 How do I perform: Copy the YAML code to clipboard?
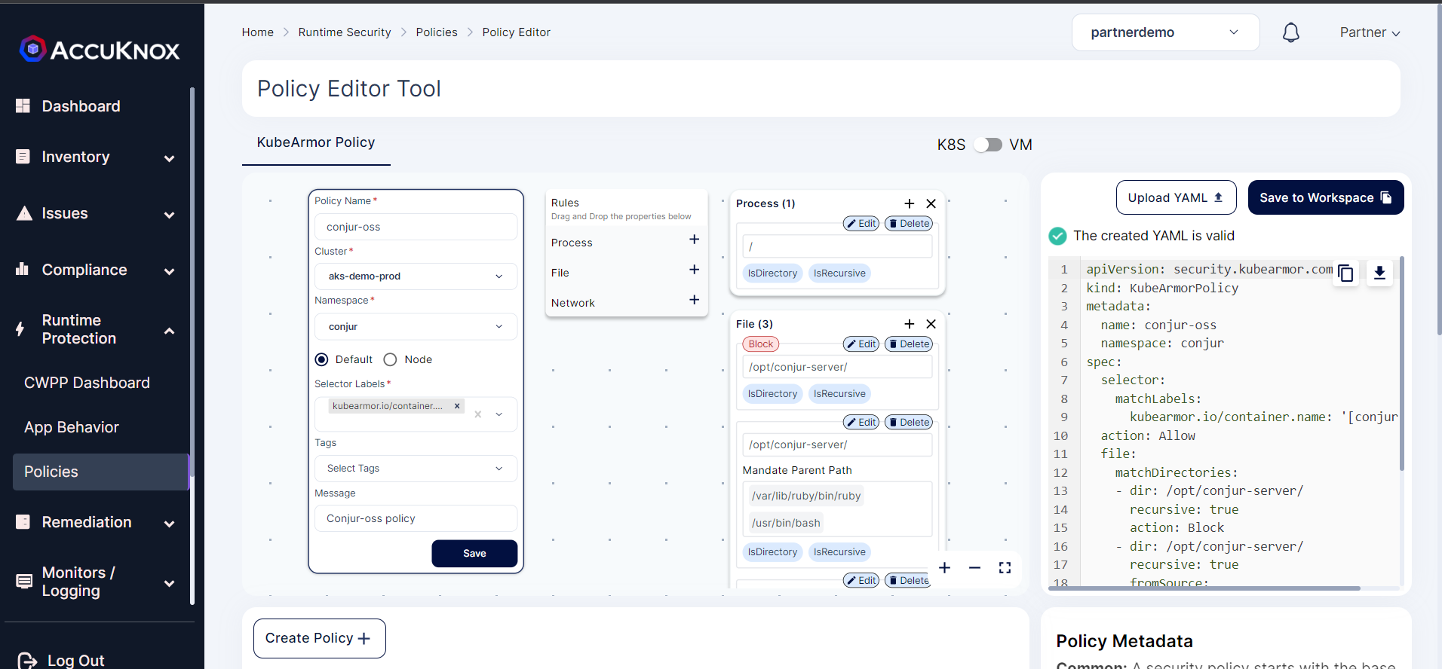pos(1345,273)
